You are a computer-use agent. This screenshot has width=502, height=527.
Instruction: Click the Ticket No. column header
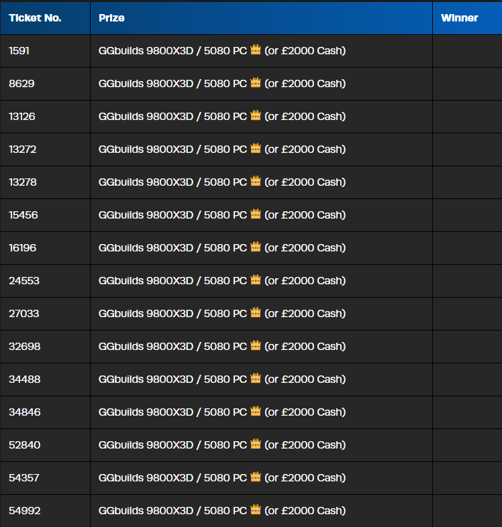[x=35, y=18]
